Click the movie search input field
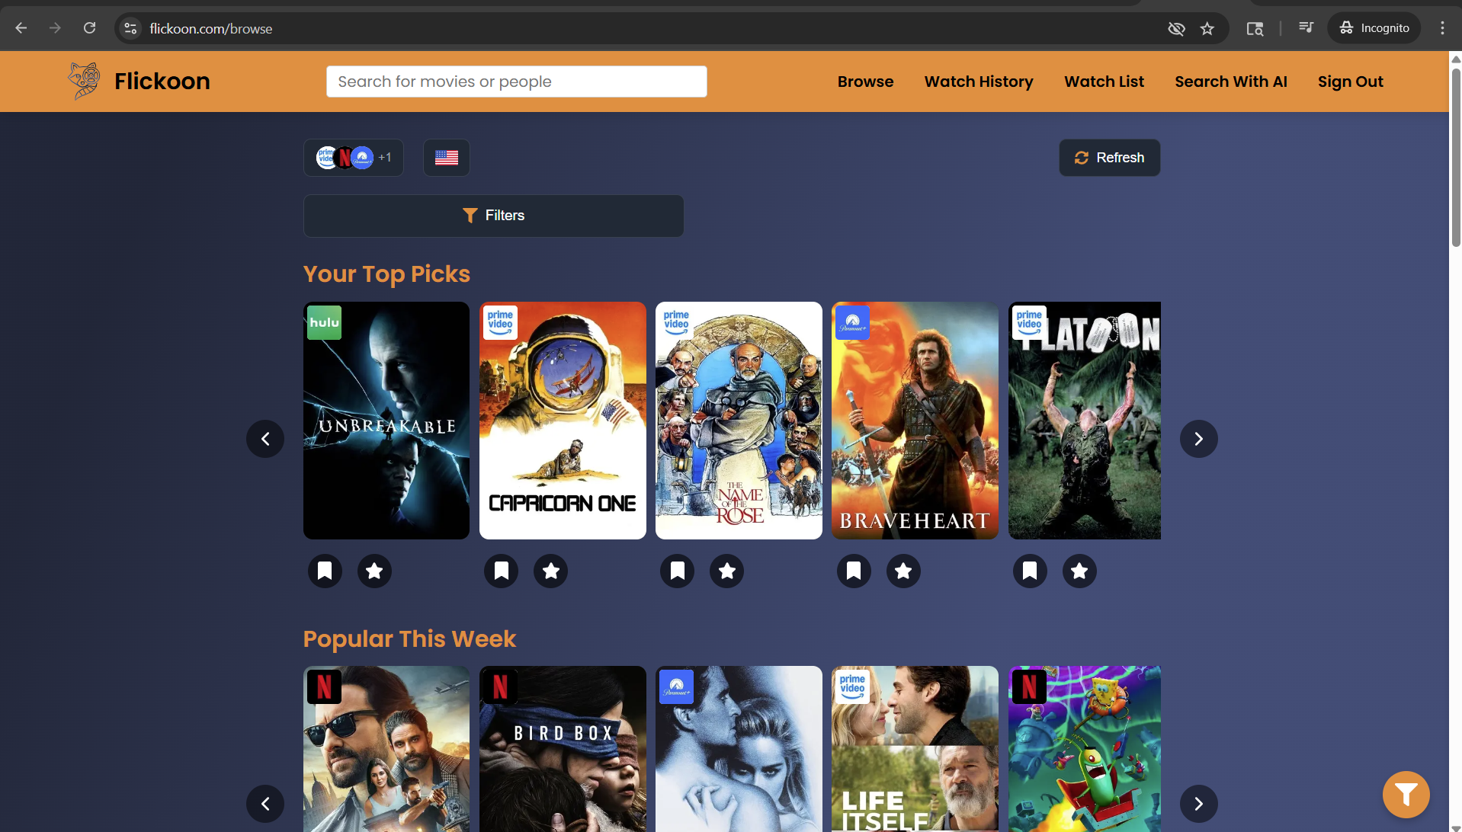The image size is (1462, 832). coord(516,82)
